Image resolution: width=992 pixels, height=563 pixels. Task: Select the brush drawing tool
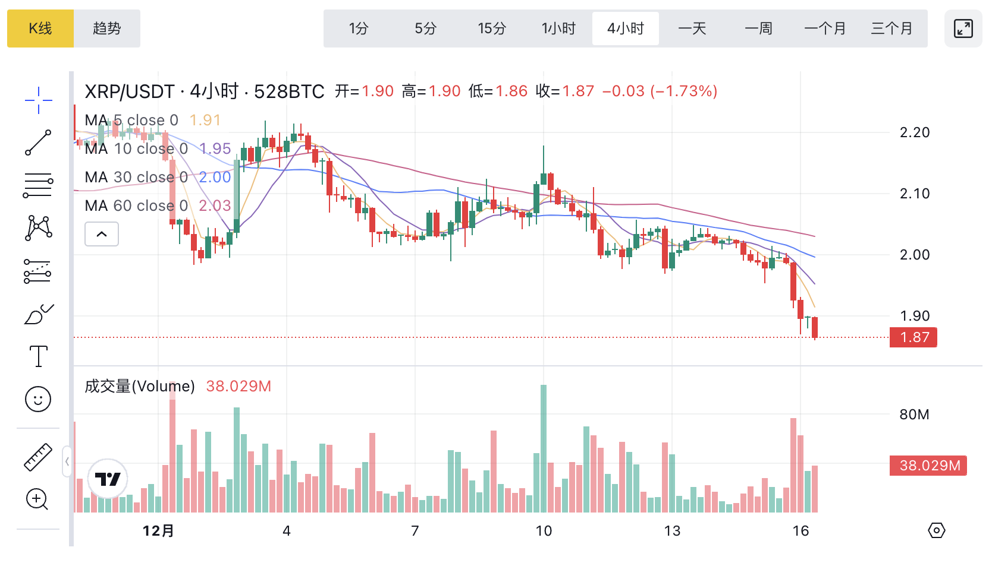coord(38,314)
